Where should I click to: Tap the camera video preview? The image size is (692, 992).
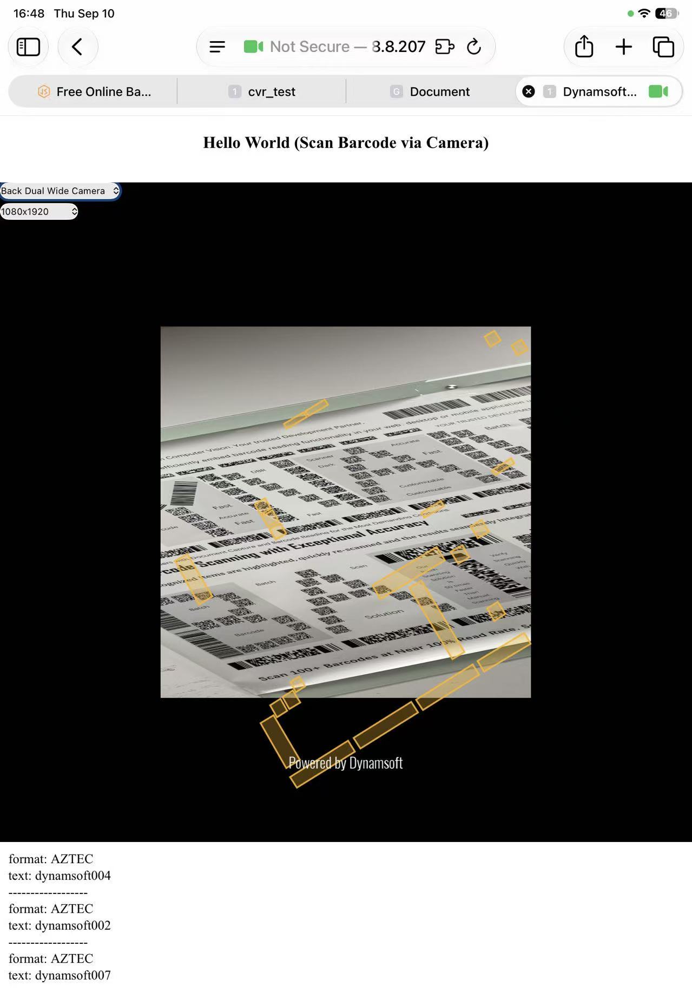click(346, 512)
